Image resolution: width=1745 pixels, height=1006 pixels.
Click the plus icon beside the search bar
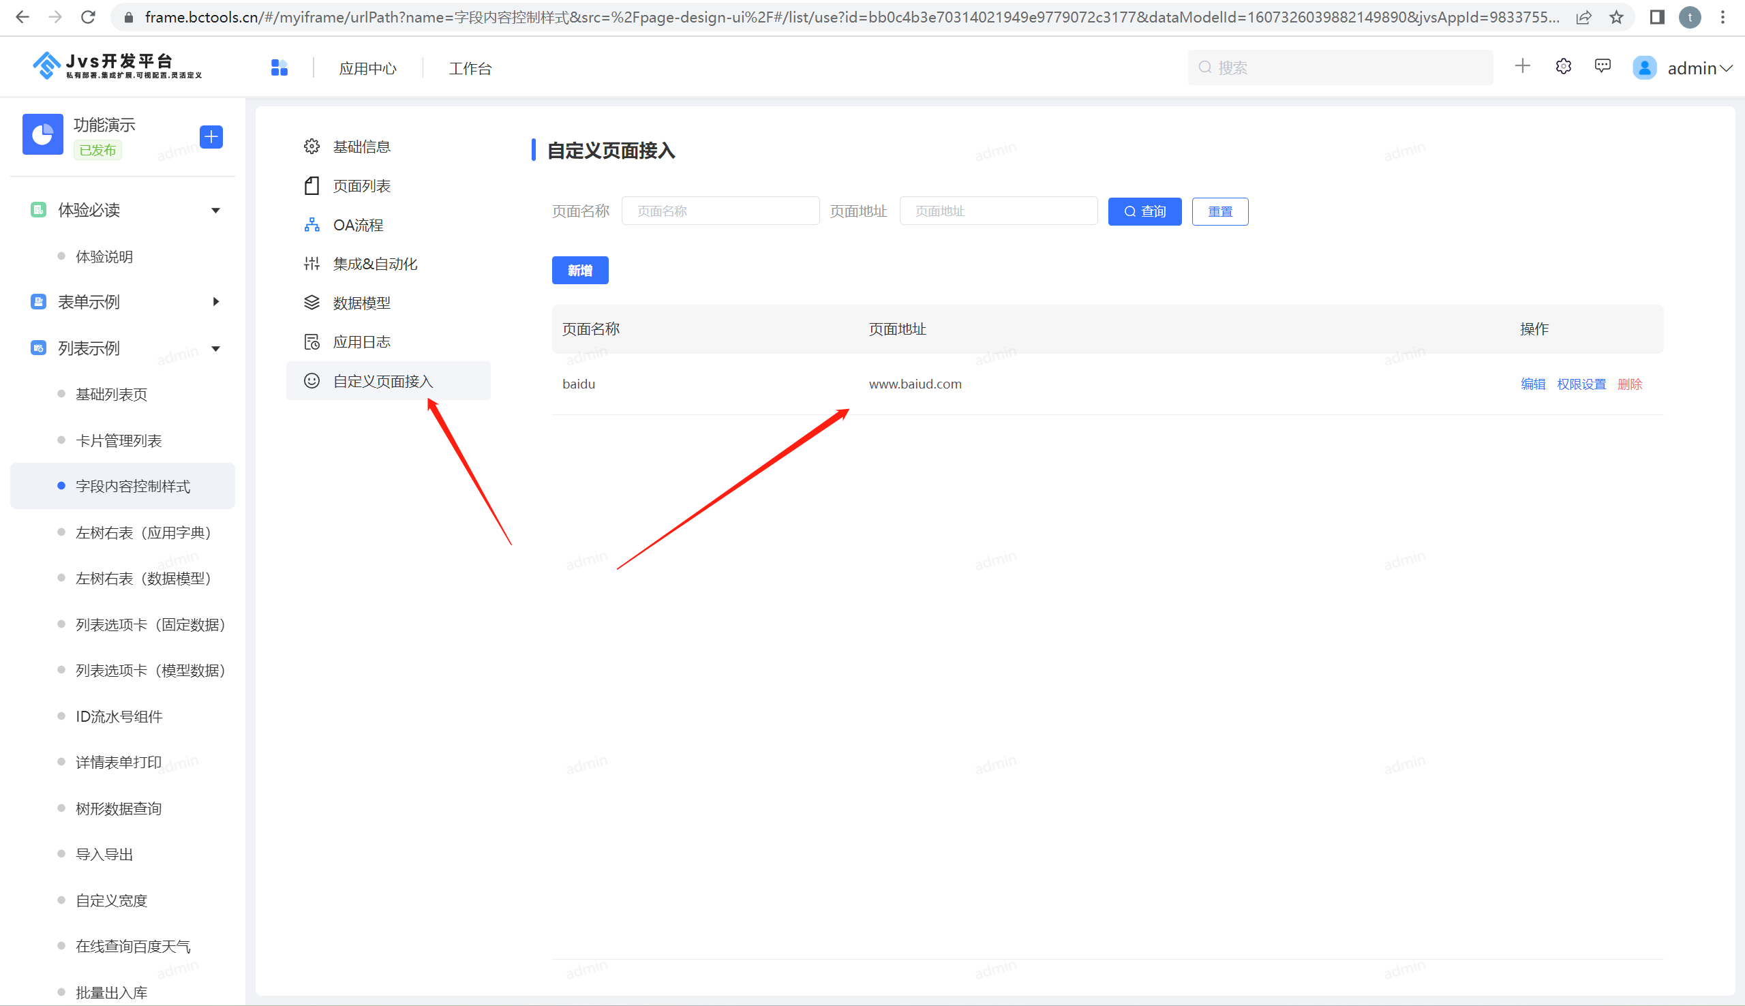(x=1522, y=66)
